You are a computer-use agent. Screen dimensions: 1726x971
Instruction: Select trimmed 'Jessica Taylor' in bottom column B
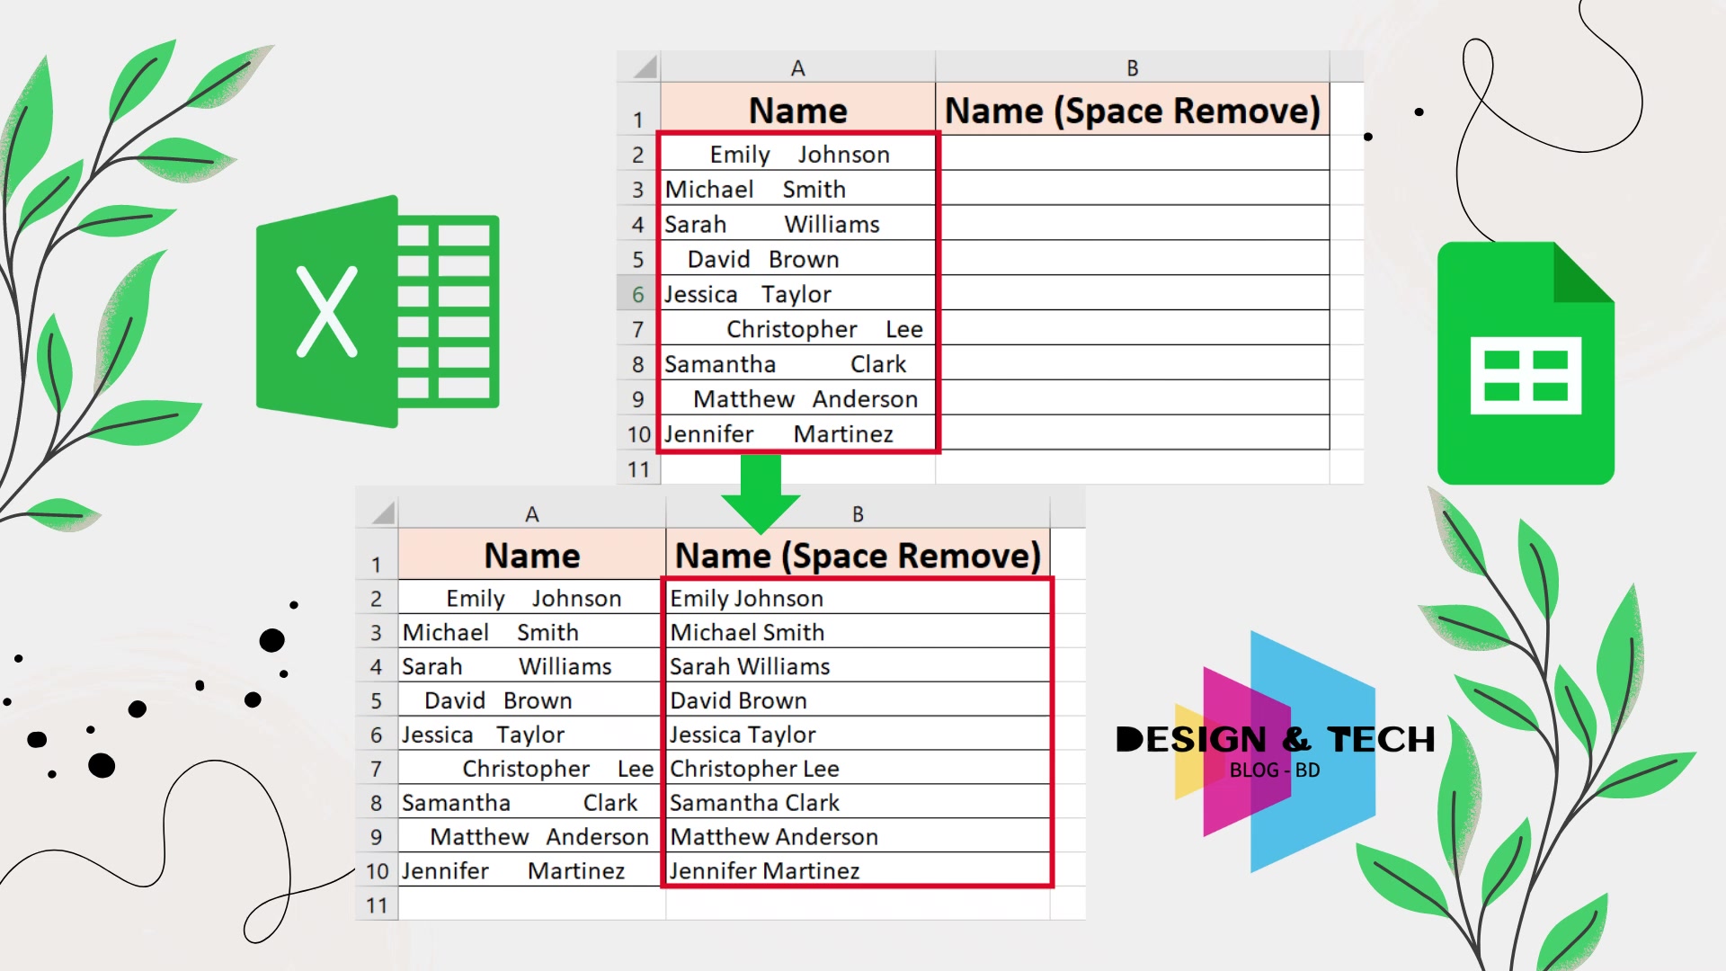pos(858,735)
